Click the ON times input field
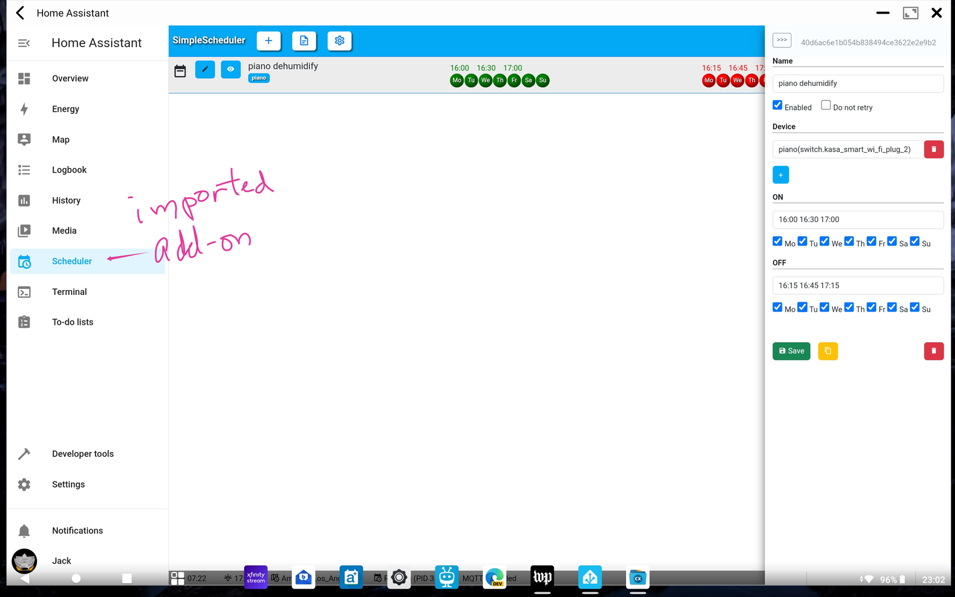The width and height of the screenshot is (955, 597). (x=858, y=220)
